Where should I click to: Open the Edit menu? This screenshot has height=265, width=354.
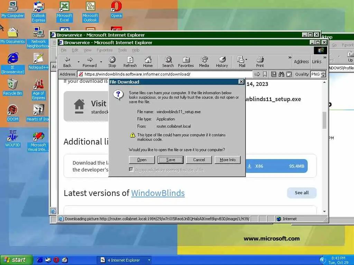coord(75,50)
